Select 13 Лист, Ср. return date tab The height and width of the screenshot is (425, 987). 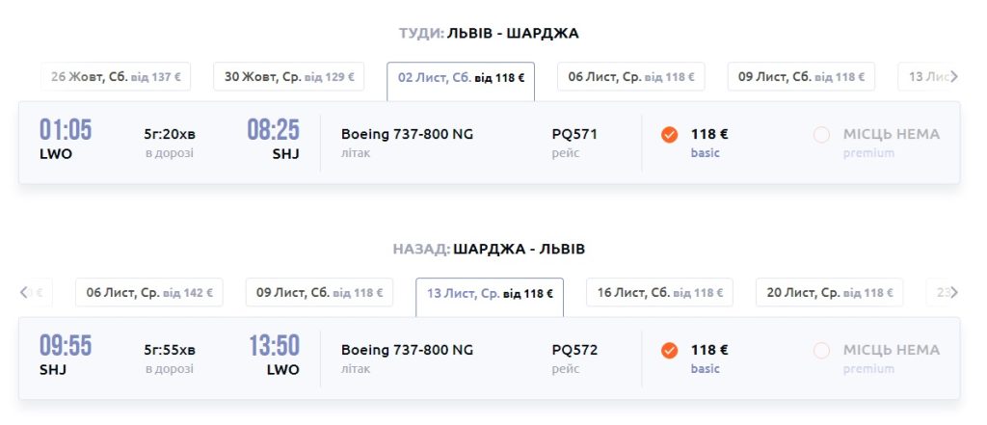click(x=490, y=294)
